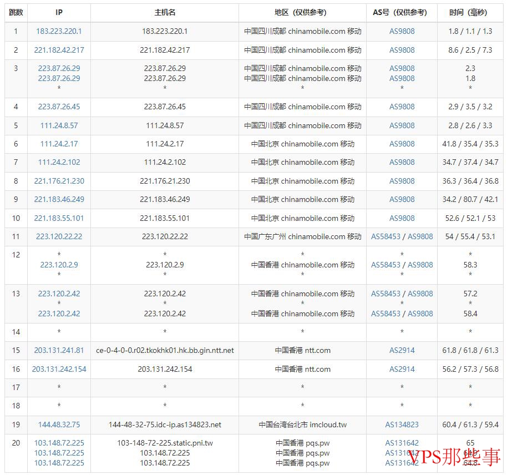Image resolution: width=507 pixels, height=475 pixels.
Task: Click AS9808 link in hop 1 row
Action: (402, 32)
